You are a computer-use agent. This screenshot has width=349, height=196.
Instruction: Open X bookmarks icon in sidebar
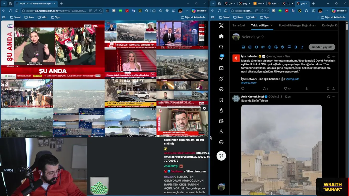221,100
